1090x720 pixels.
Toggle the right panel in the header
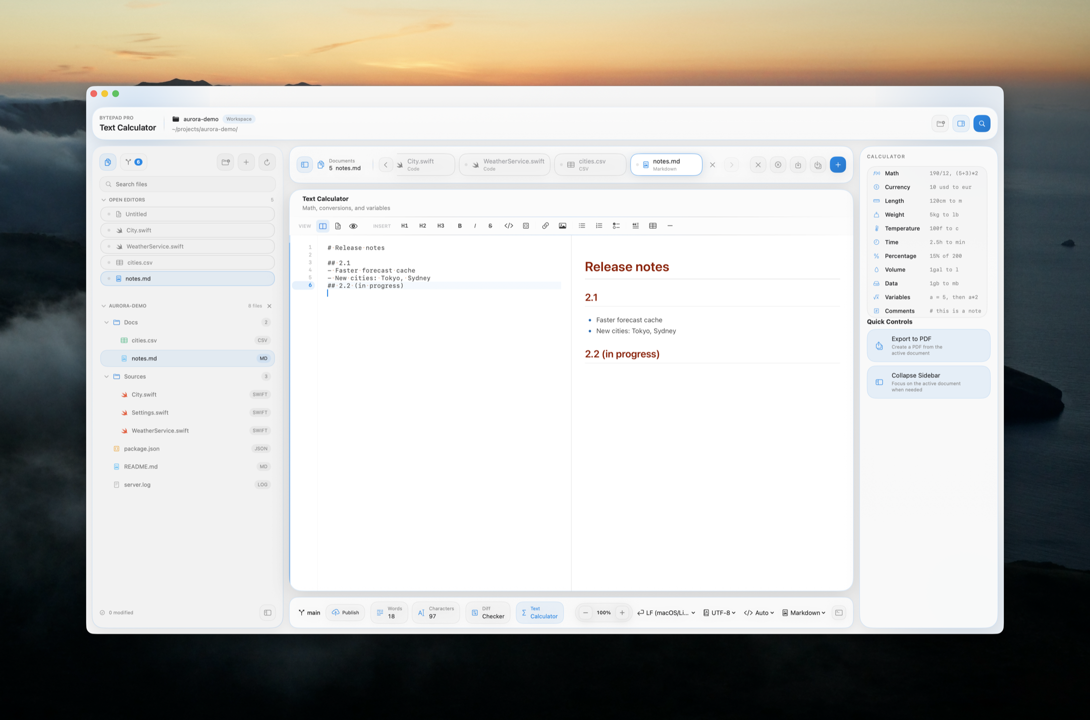coord(961,123)
